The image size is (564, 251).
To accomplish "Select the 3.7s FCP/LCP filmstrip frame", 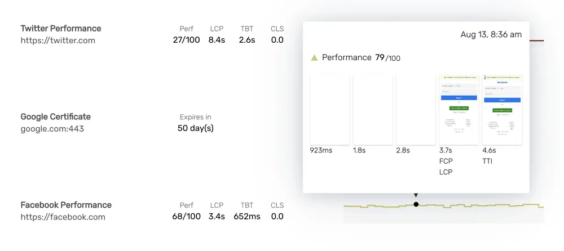I will (x=459, y=110).
